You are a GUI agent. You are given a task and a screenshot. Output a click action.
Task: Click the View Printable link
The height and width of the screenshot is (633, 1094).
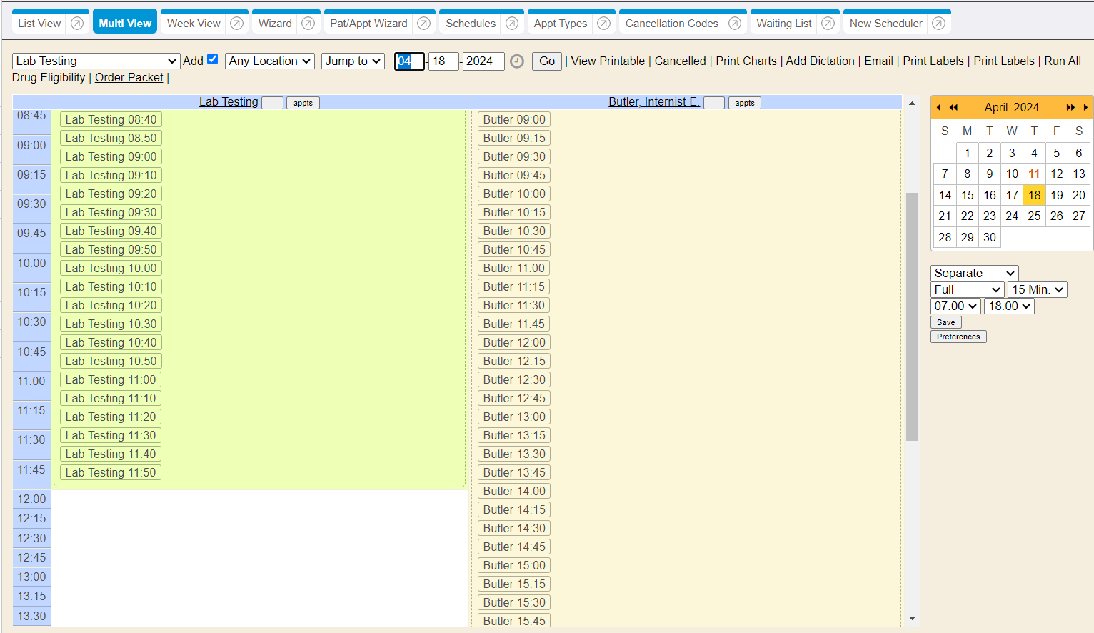(x=608, y=61)
